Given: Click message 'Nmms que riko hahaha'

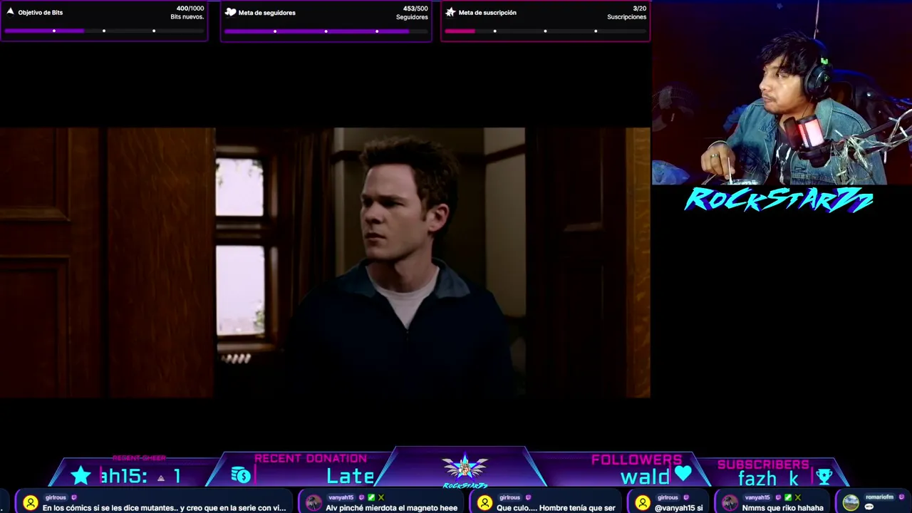Looking at the screenshot, I should click(x=782, y=508).
